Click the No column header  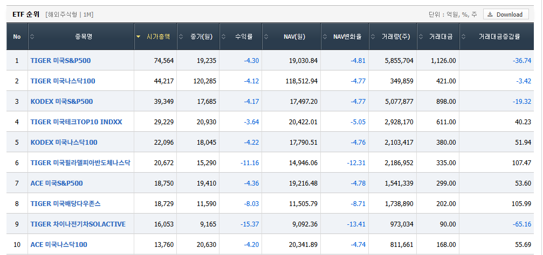click(17, 37)
